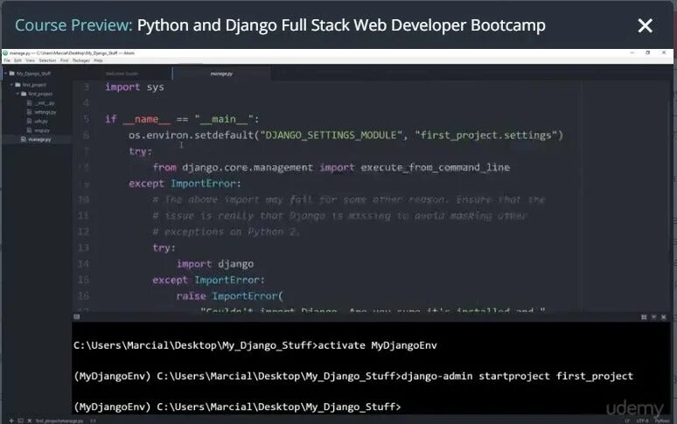Close all terminals via status bar X
The height and width of the screenshot is (424, 677).
click(30, 421)
